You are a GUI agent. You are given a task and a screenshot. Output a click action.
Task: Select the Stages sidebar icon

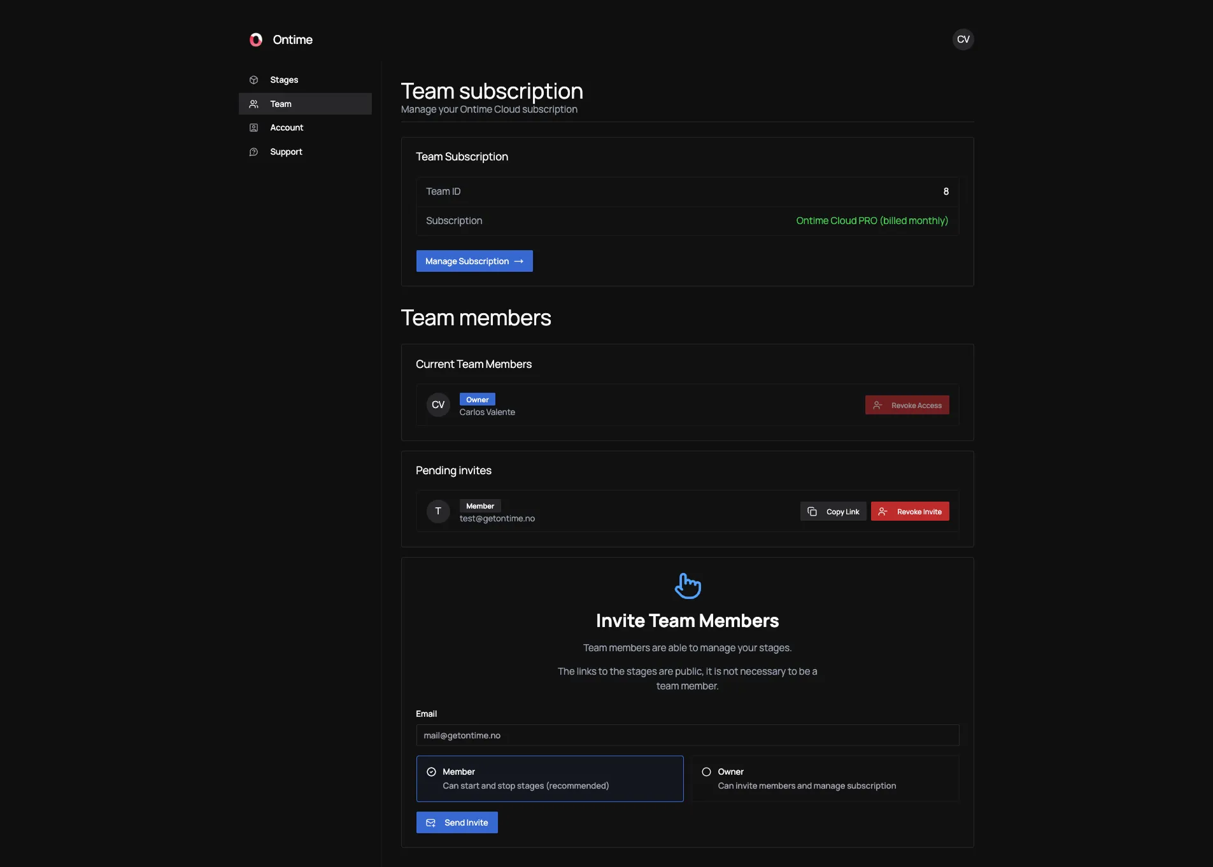pyautogui.click(x=253, y=80)
